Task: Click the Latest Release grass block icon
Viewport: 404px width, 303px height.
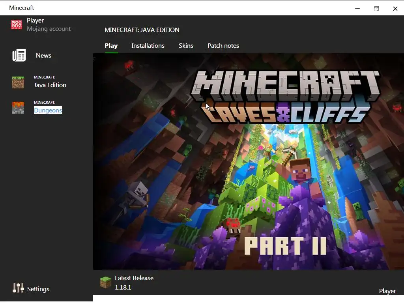Action: pyautogui.click(x=105, y=282)
